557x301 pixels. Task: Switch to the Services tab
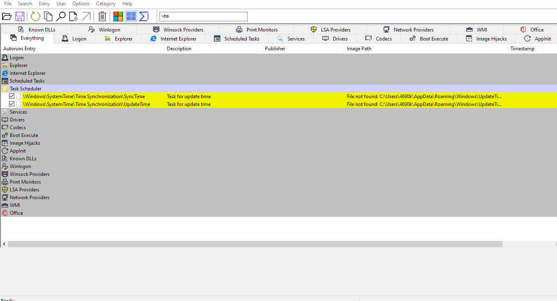tap(291, 39)
